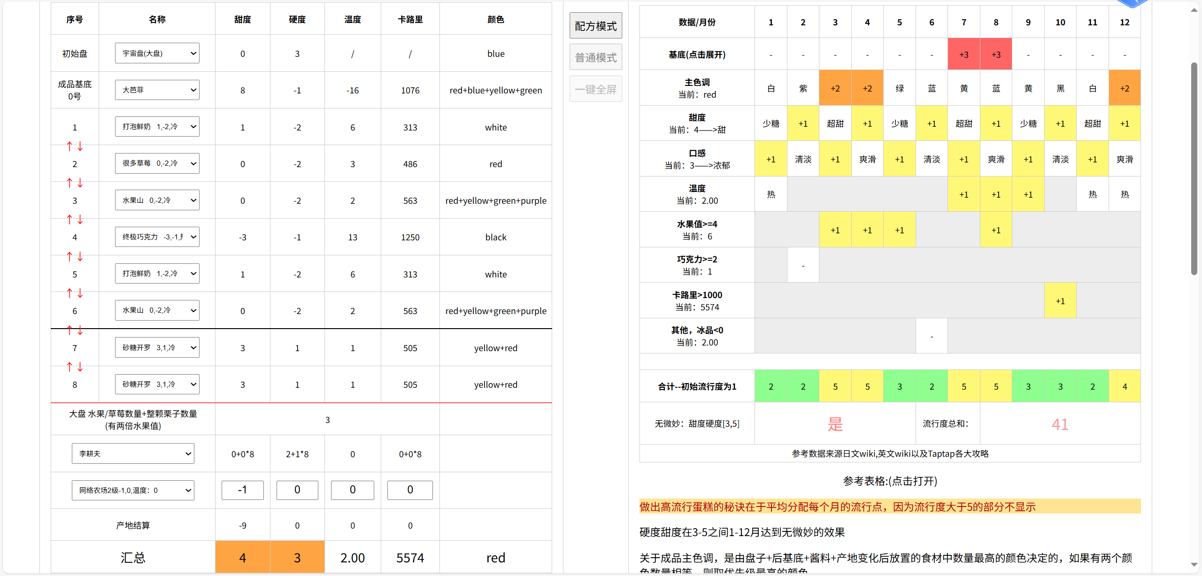Open the 李耕夫 selection dropdown
This screenshot has width=1202, height=576.
click(x=133, y=453)
